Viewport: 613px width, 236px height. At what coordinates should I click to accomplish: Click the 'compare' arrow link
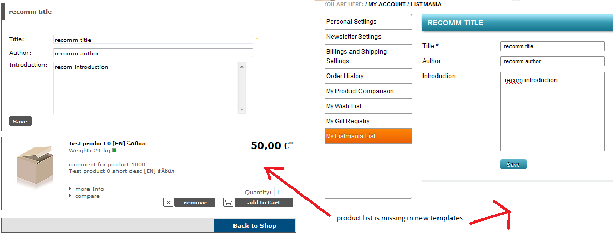click(x=87, y=196)
